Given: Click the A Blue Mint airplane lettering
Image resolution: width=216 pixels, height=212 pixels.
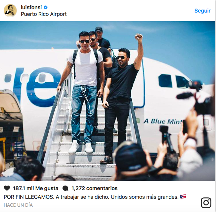Looking at the screenshot, I should click(x=163, y=121).
